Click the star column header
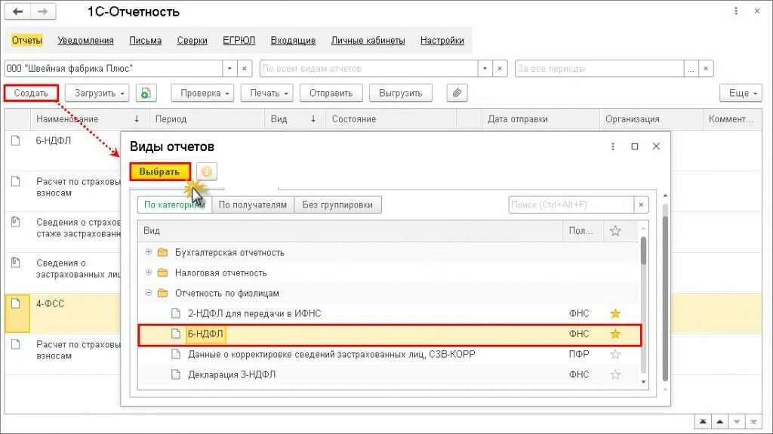773x434 pixels. pyautogui.click(x=615, y=231)
